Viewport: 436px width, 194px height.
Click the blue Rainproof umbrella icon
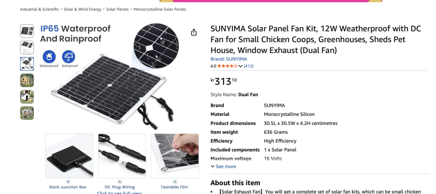click(68, 57)
